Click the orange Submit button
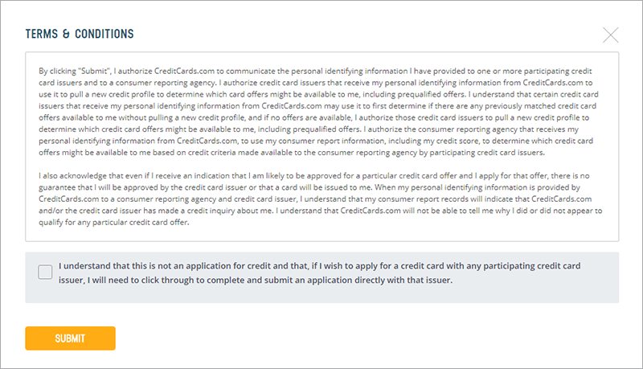The height and width of the screenshot is (369, 643). (70, 338)
